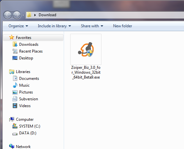Click the Back navigation arrow button

pyautogui.click(x=7, y=15)
